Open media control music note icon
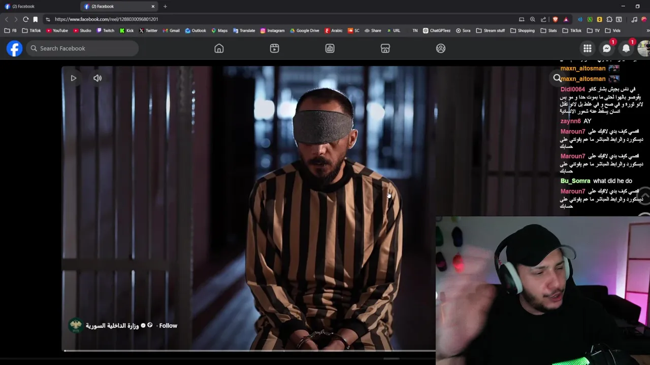 (x=634, y=19)
